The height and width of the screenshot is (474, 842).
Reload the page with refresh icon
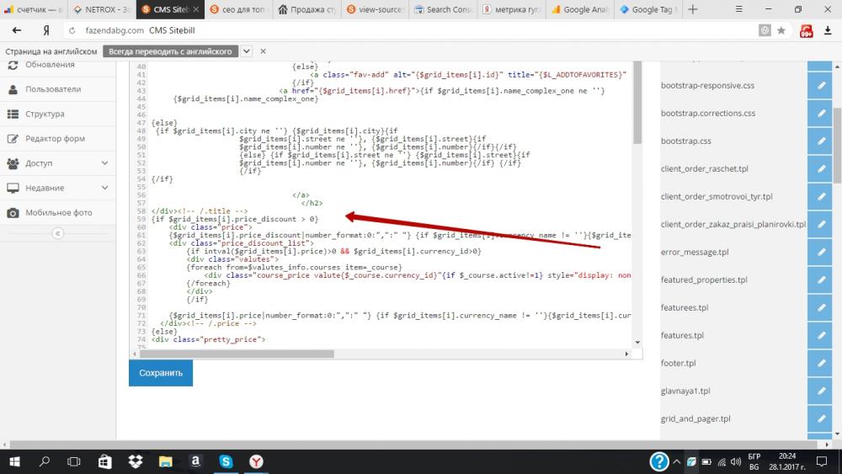(72, 30)
